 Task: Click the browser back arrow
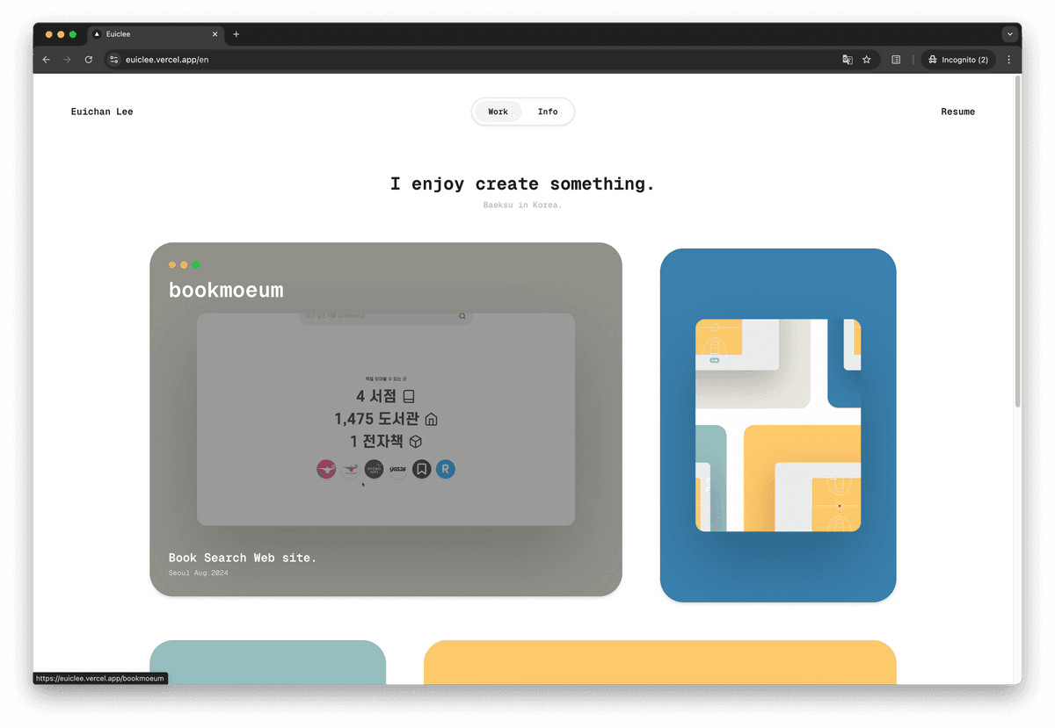47,60
